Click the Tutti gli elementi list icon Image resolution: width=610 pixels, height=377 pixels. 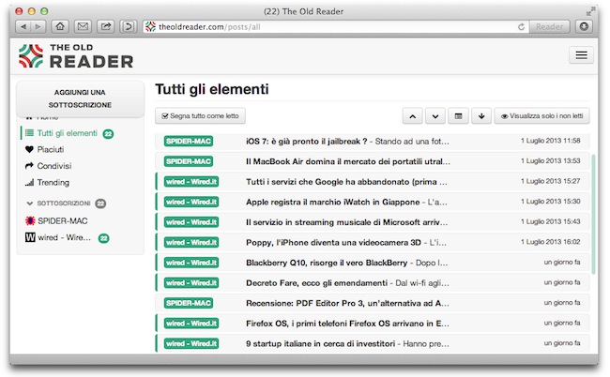(29, 133)
